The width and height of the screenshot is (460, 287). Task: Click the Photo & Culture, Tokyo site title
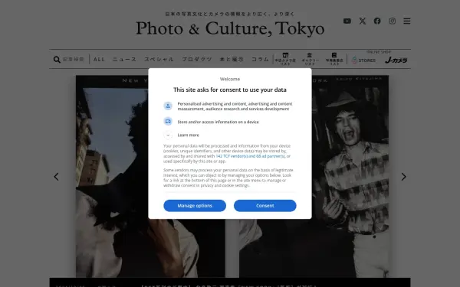(x=230, y=29)
